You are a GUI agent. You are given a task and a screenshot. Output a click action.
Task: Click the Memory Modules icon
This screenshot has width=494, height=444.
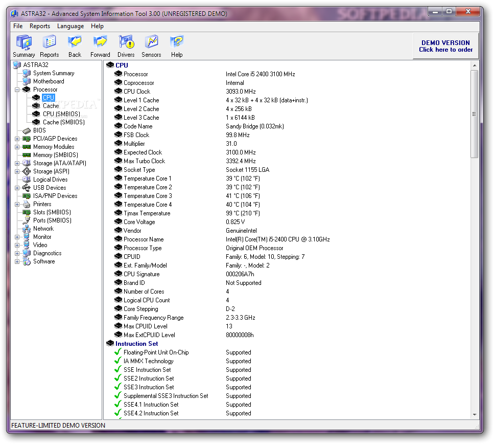[x=27, y=147]
